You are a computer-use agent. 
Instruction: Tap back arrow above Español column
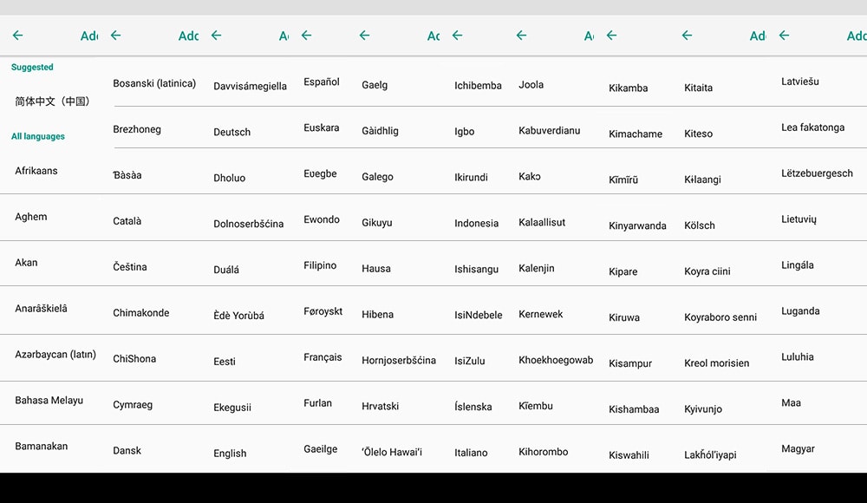pyautogui.click(x=306, y=36)
